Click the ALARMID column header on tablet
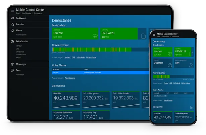This screenshot has width=206, height=135. (x=56, y=69)
